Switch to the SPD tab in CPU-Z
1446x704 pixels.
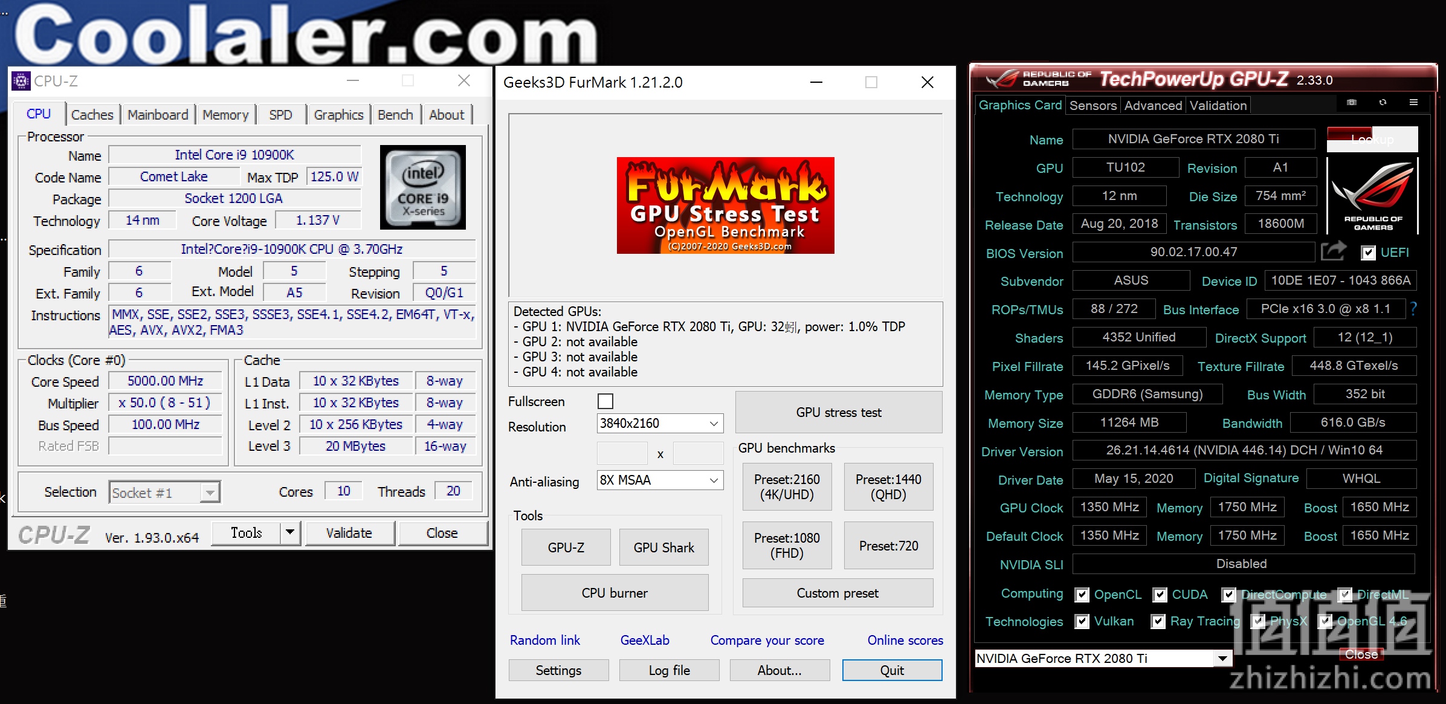tap(280, 115)
